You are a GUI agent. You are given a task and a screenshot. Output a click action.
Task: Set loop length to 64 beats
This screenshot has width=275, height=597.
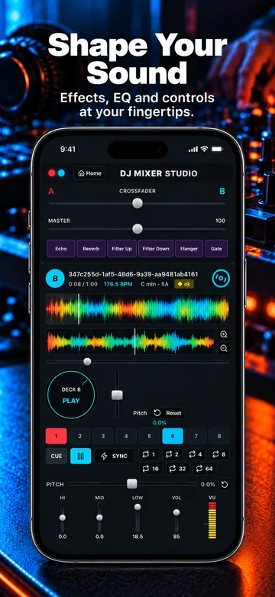pos(205,469)
